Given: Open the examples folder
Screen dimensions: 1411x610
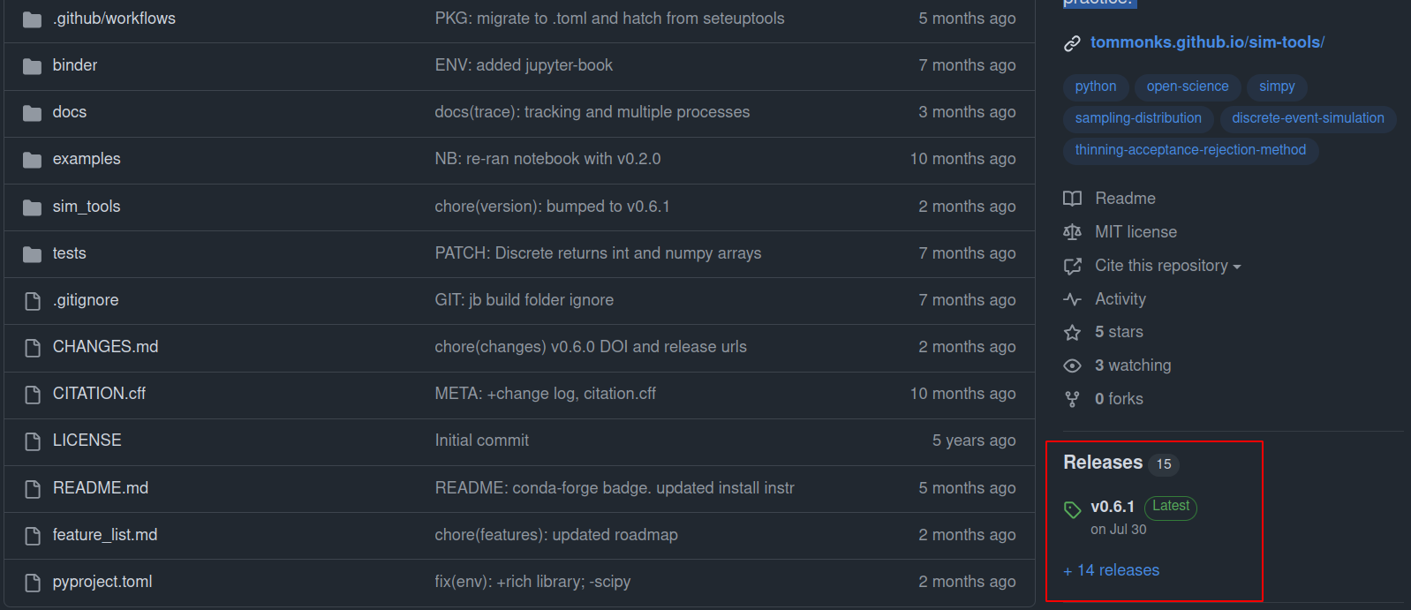Looking at the screenshot, I should pyautogui.click(x=87, y=159).
